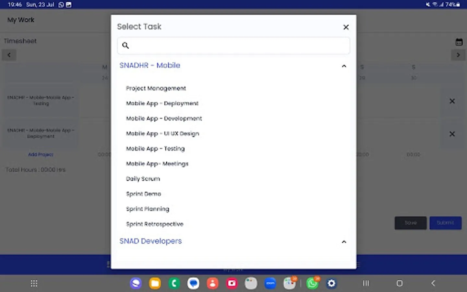467x292 pixels.
Task: Open the Messages app from the taskbar
Action: pos(193,283)
